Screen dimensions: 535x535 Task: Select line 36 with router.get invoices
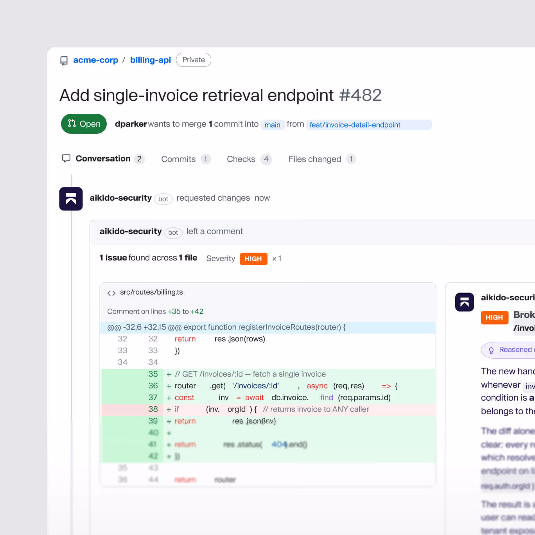[268, 386]
